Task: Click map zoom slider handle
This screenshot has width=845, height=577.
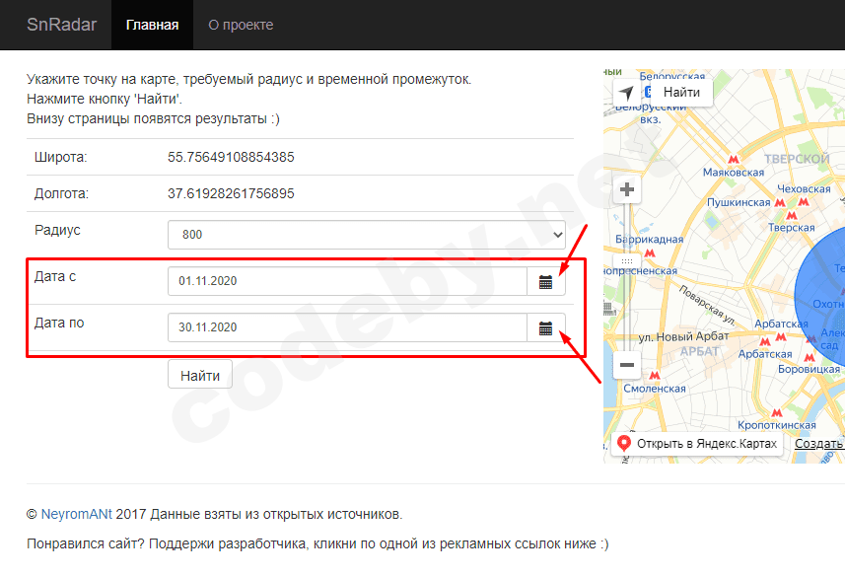Action: point(627,261)
